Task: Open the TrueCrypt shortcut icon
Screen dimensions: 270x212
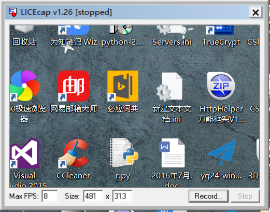Action: tap(220, 30)
